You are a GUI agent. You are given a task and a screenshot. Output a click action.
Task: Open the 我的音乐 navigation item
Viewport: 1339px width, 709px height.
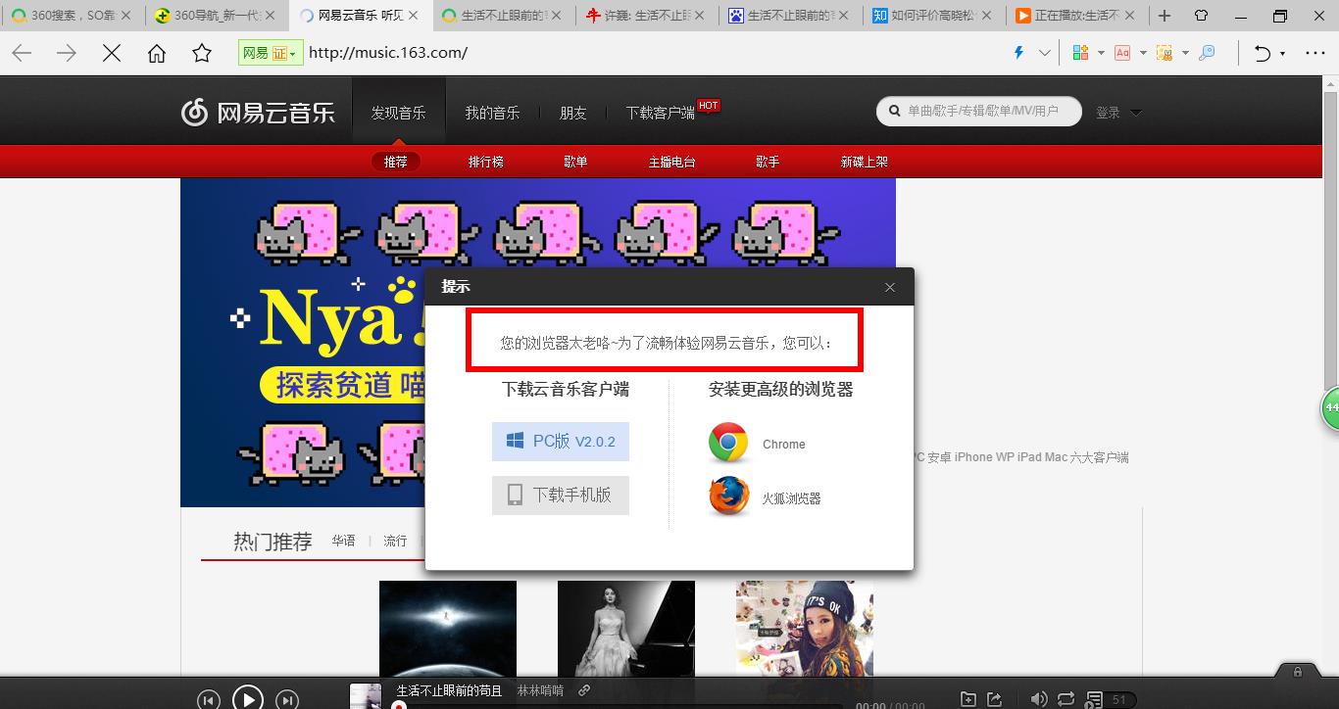492,113
